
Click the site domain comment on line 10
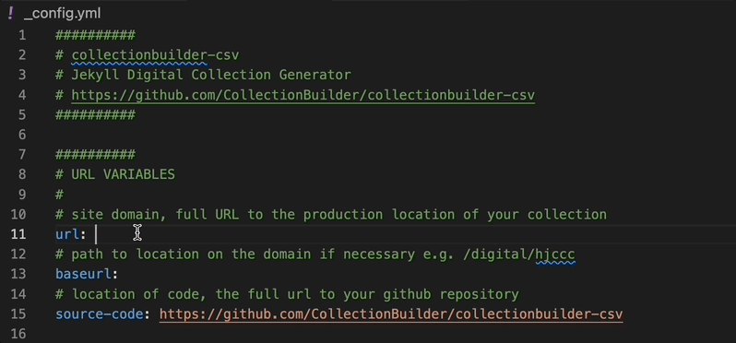(331, 215)
